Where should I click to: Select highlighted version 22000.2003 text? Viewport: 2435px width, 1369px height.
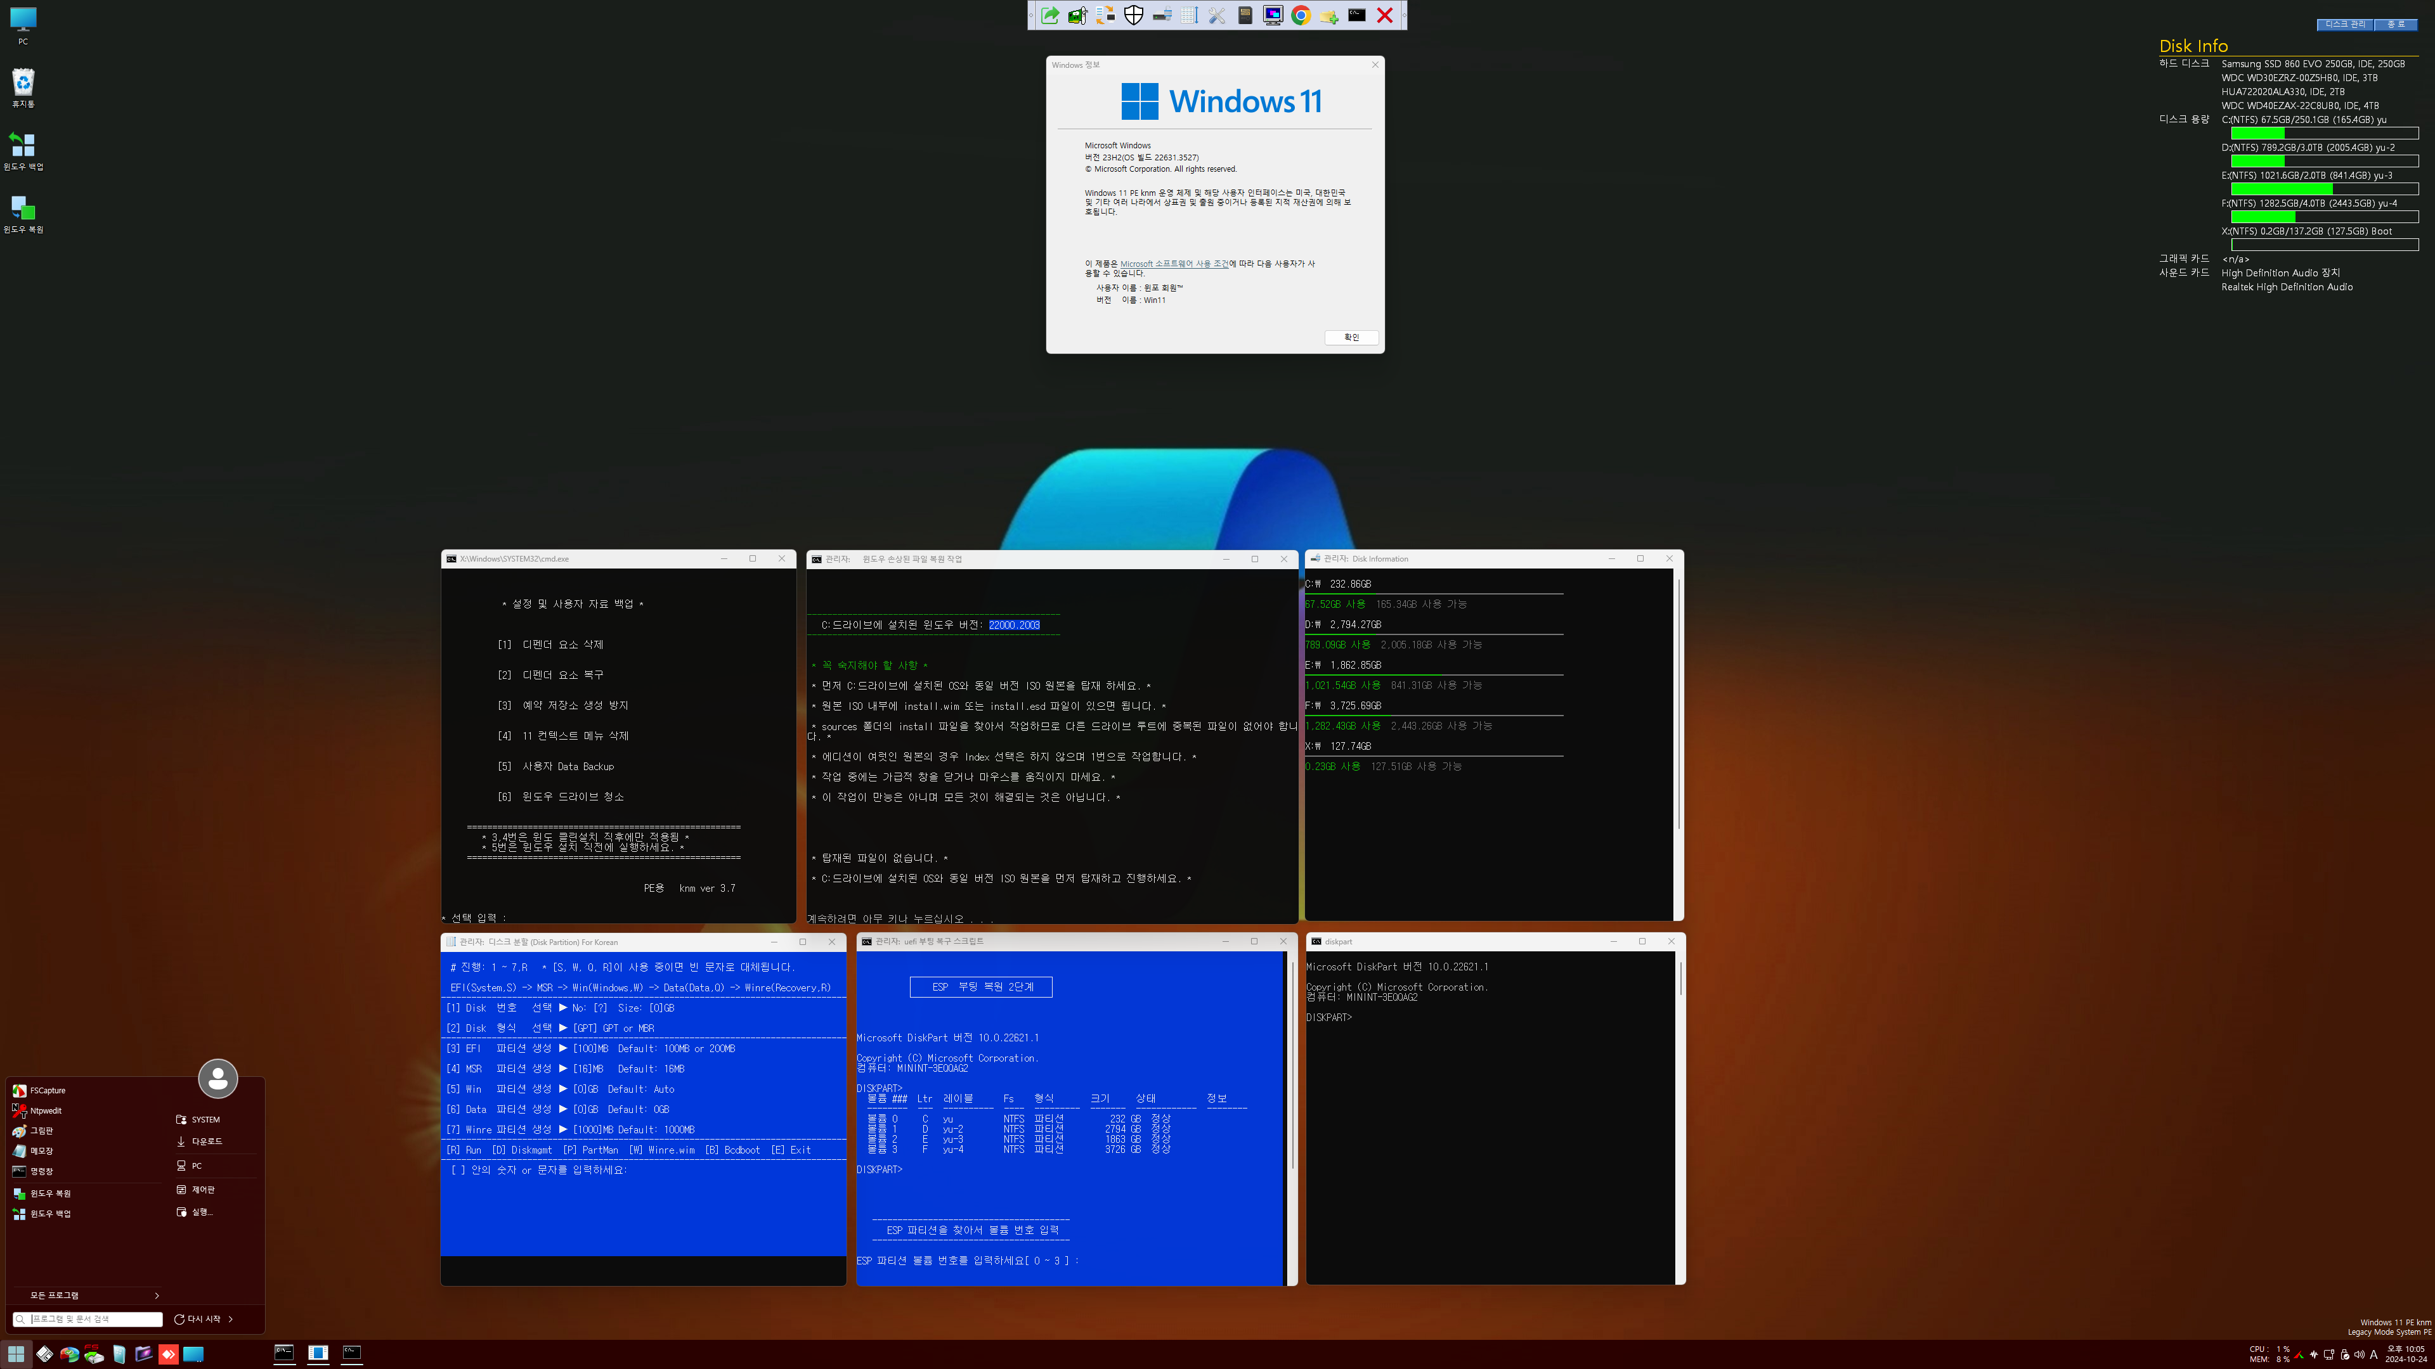[1015, 624]
